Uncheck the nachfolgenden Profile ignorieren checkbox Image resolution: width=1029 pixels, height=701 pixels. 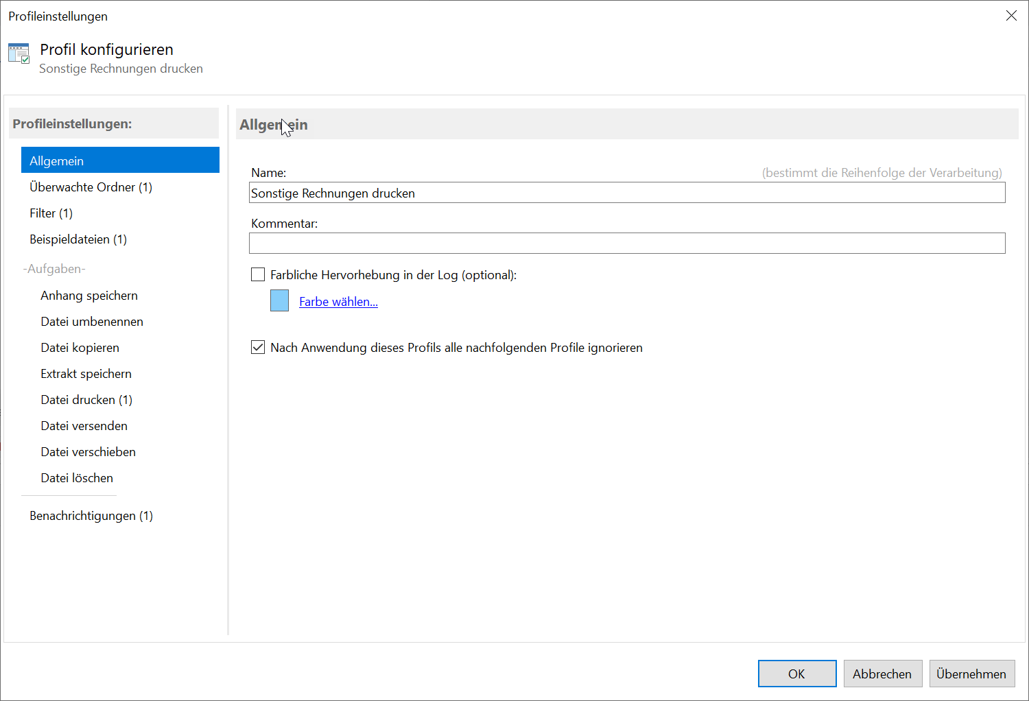click(258, 348)
